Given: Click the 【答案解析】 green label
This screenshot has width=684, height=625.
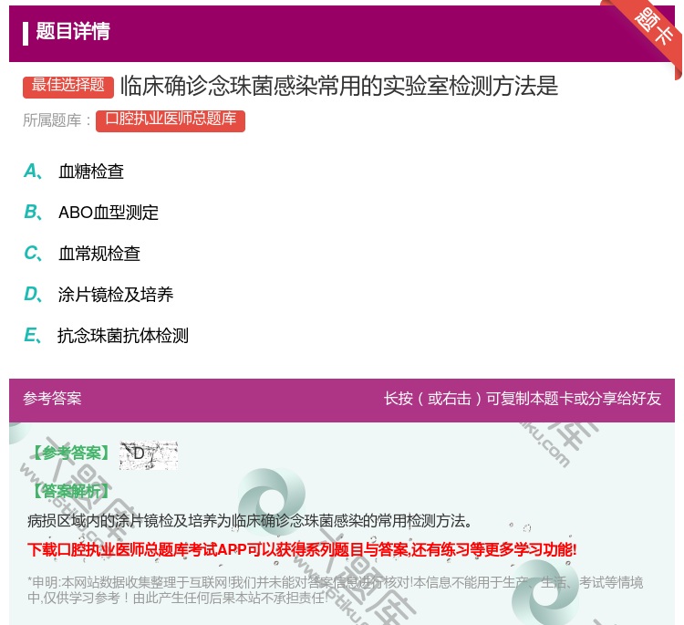Looking at the screenshot, I should 70,491.
